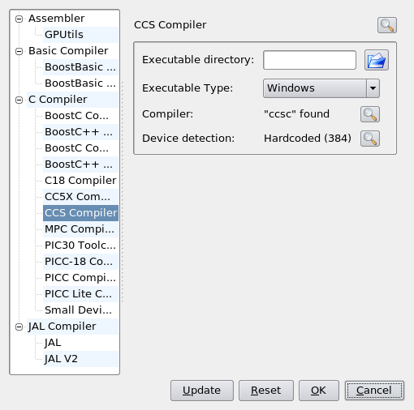The image size is (414, 410).
Task: Click the Update button
Action: pyautogui.click(x=202, y=391)
